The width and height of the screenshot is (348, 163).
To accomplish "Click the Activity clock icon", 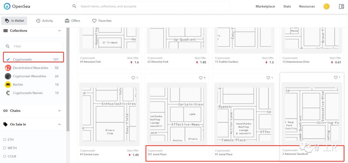I will pos(38,21).
